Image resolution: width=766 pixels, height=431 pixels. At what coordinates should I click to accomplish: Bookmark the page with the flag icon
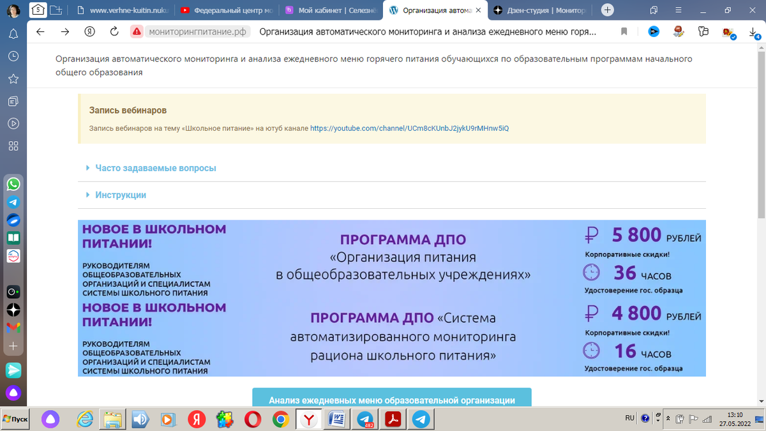pyautogui.click(x=624, y=31)
